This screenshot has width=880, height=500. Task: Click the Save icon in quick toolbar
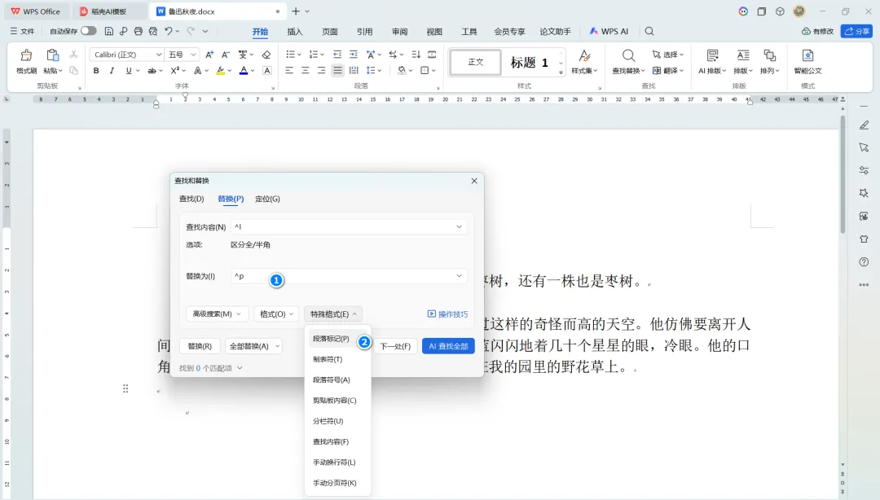pyautogui.click(x=109, y=32)
